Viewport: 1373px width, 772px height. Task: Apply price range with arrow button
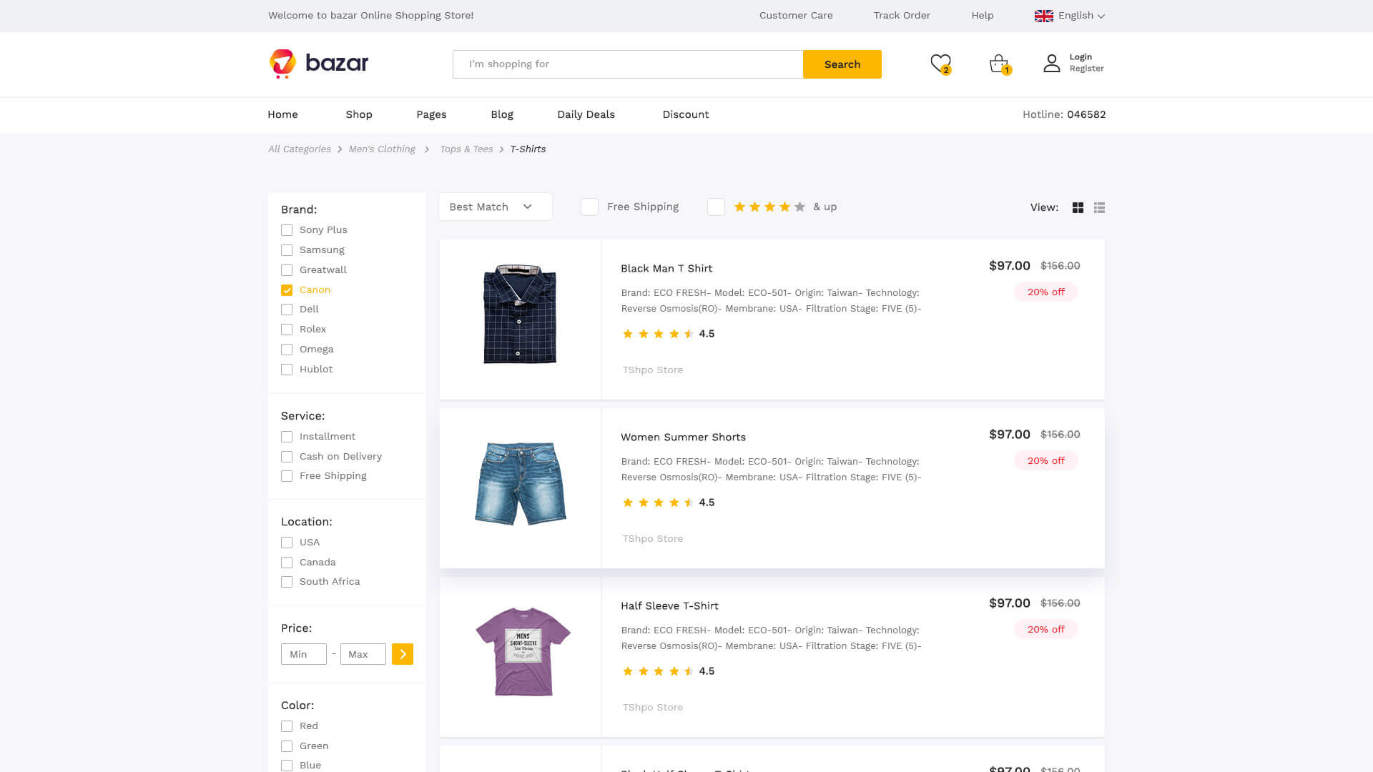point(403,654)
